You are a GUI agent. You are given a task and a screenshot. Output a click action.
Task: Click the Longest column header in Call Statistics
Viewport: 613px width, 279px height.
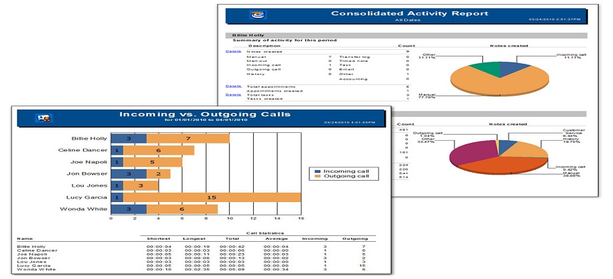pyautogui.click(x=195, y=238)
